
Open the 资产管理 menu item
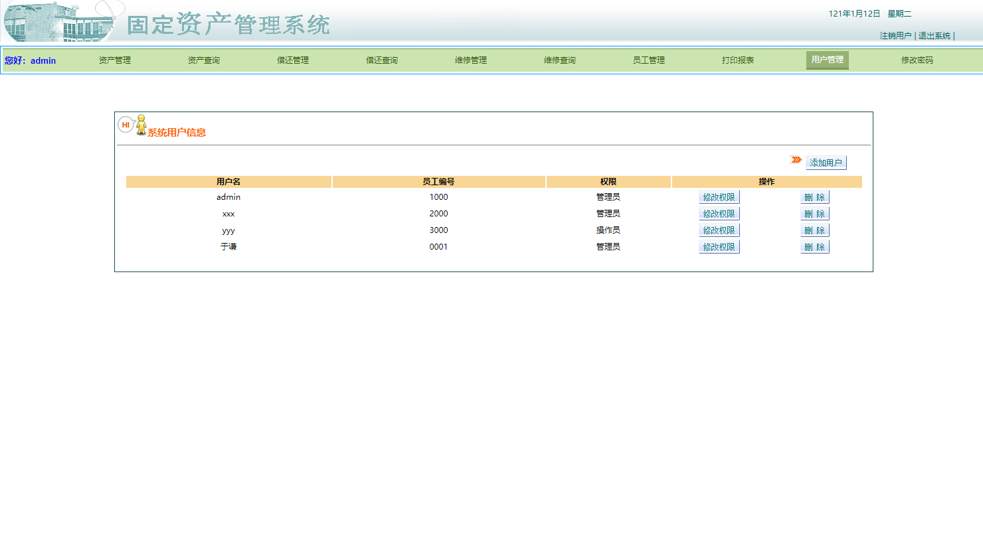pyautogui.click(x=114, y=60)
